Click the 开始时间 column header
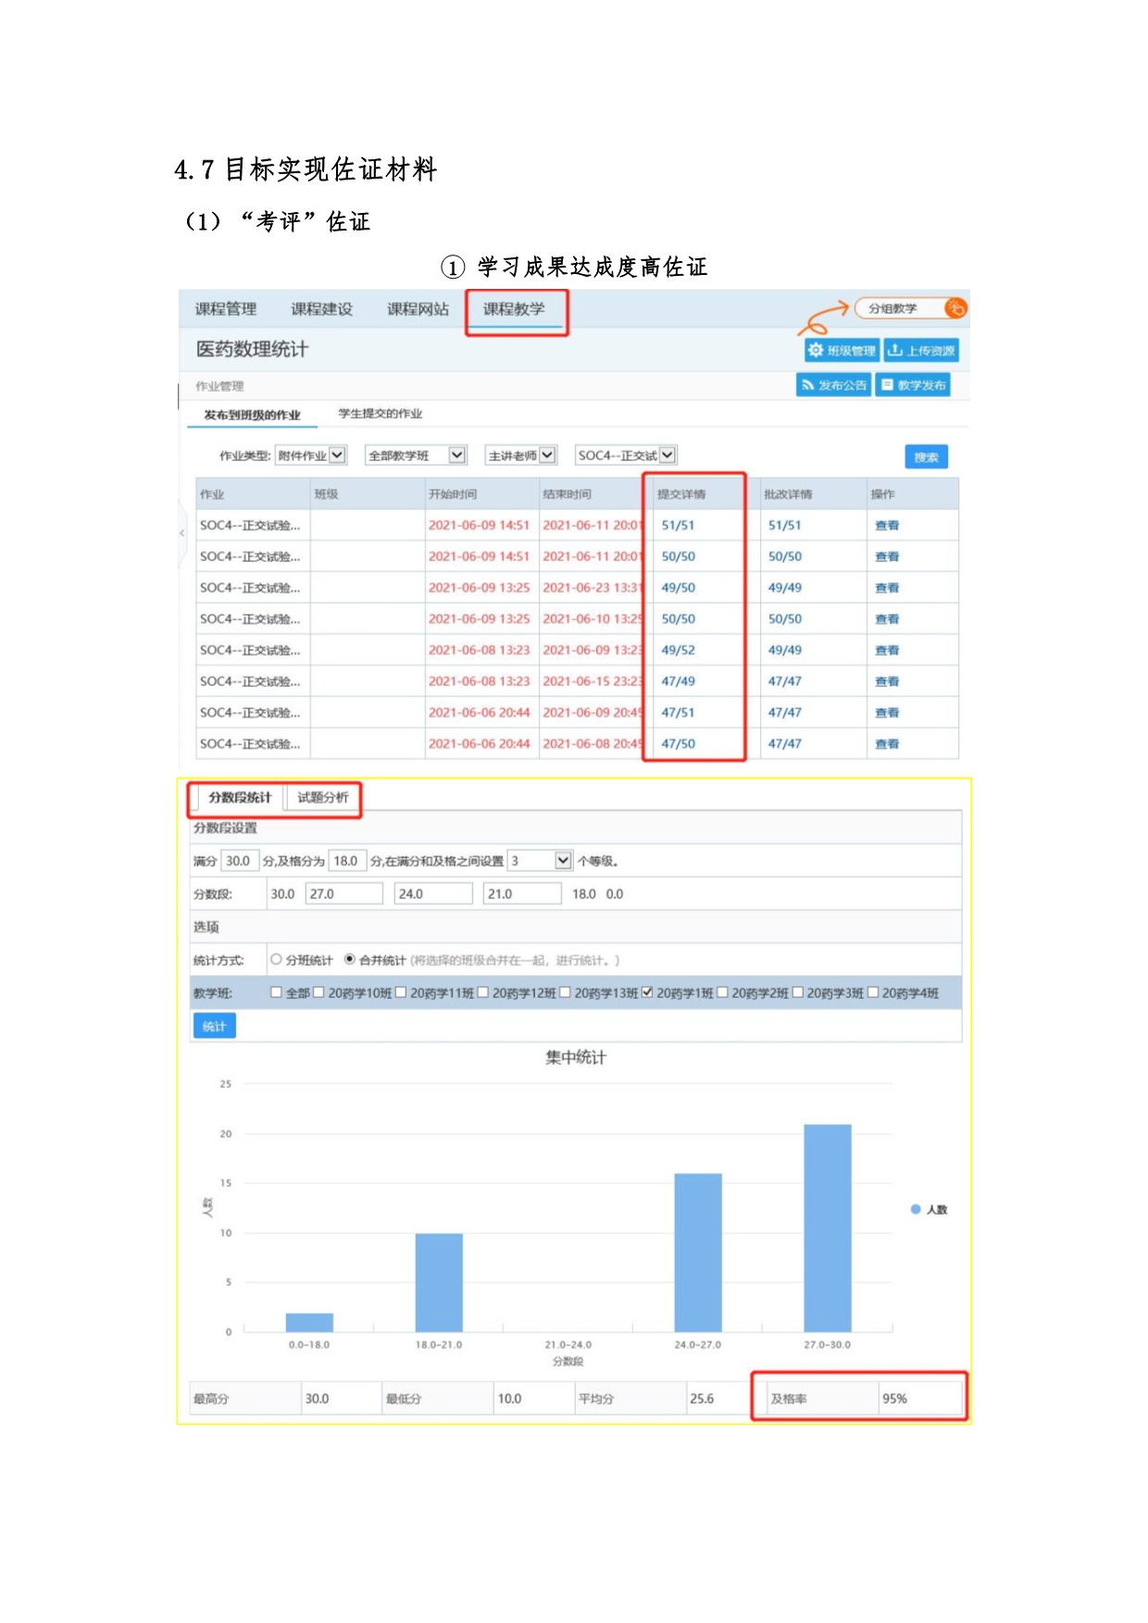Screen dimensions: 1148x1623 [453, 494]
